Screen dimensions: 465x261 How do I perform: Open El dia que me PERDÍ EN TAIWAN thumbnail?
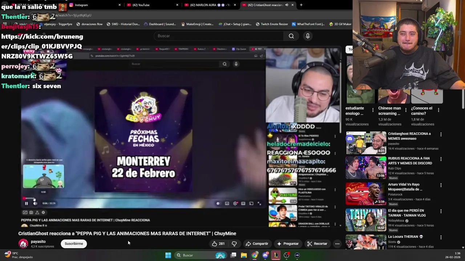pyautogui.click(x=366, y=220)
